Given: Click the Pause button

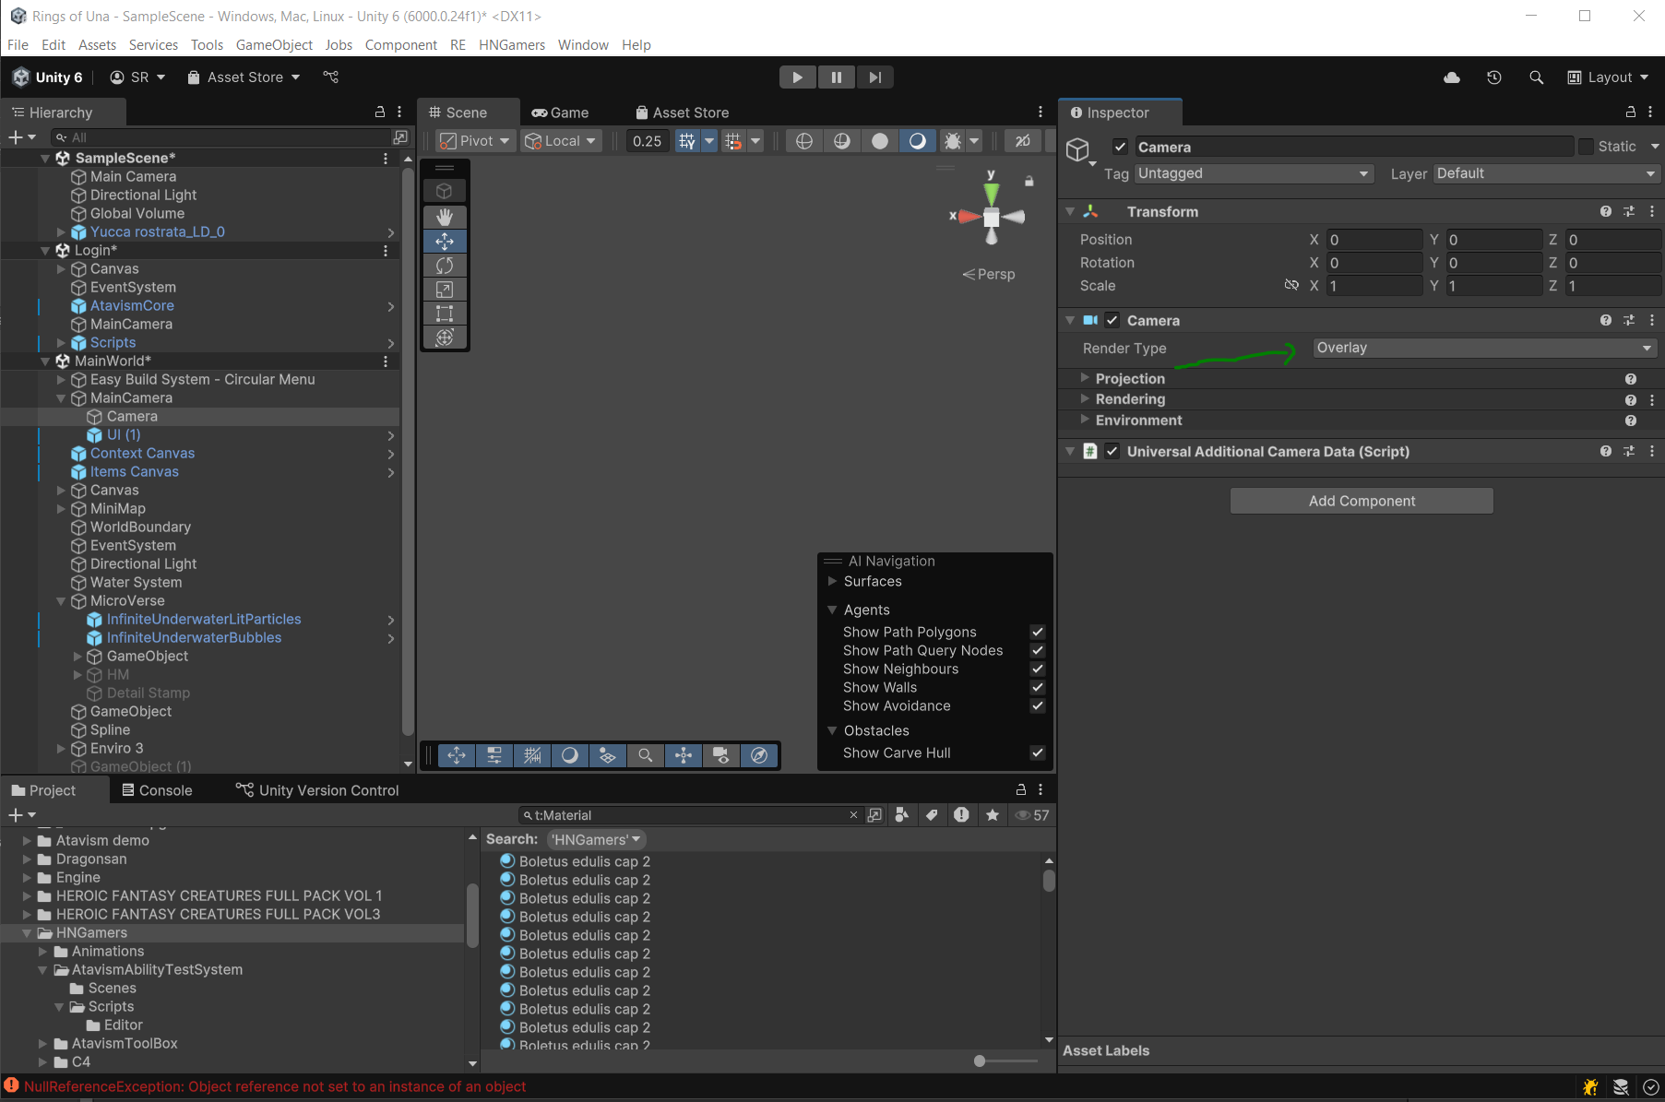Looking at the screenshot, I should coord(836,77).
